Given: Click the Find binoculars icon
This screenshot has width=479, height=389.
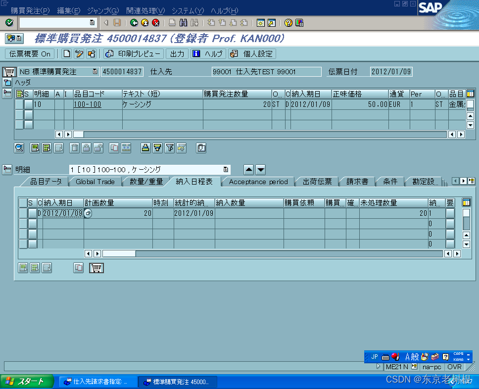Looking at the screenshot, I should click(x=183, y=23).
